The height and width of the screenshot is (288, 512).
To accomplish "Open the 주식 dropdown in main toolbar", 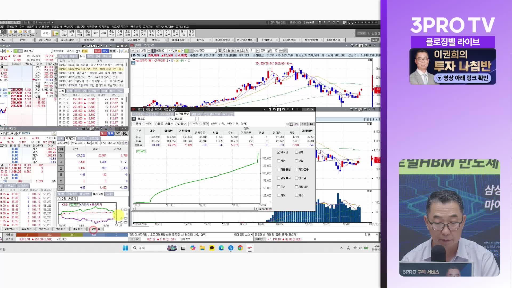I will pyautogui.click(x=46, y=33).
